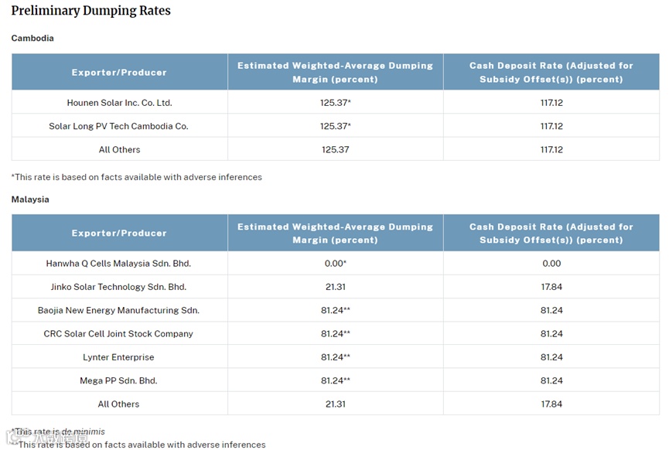The image size is (669, 450).
Task: Click the 81.24** margin for Baojia New Energy
Action: (x=336, y=311)
